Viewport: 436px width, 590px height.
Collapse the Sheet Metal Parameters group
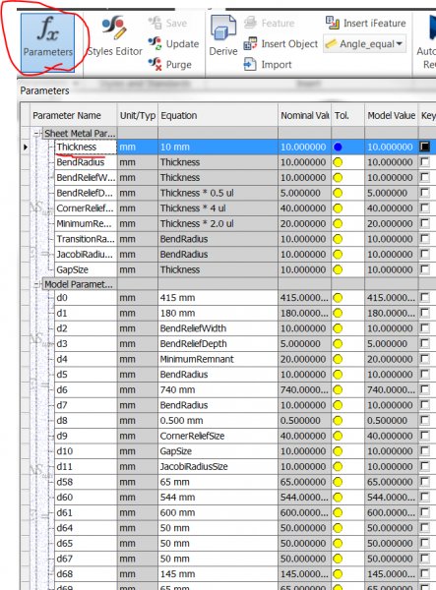click(37, 133)
